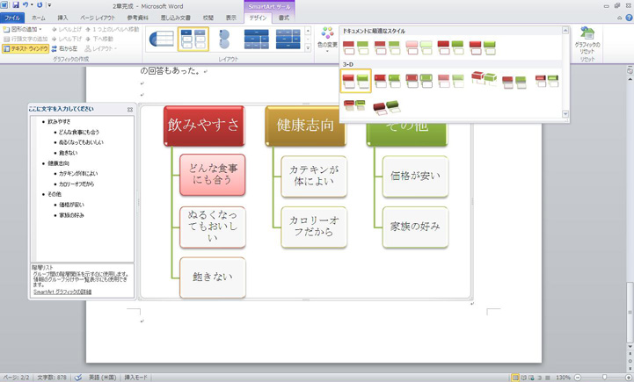Open 色の変更 color options
This screenshot has height=382, width=634.
[x=327, y=40]
